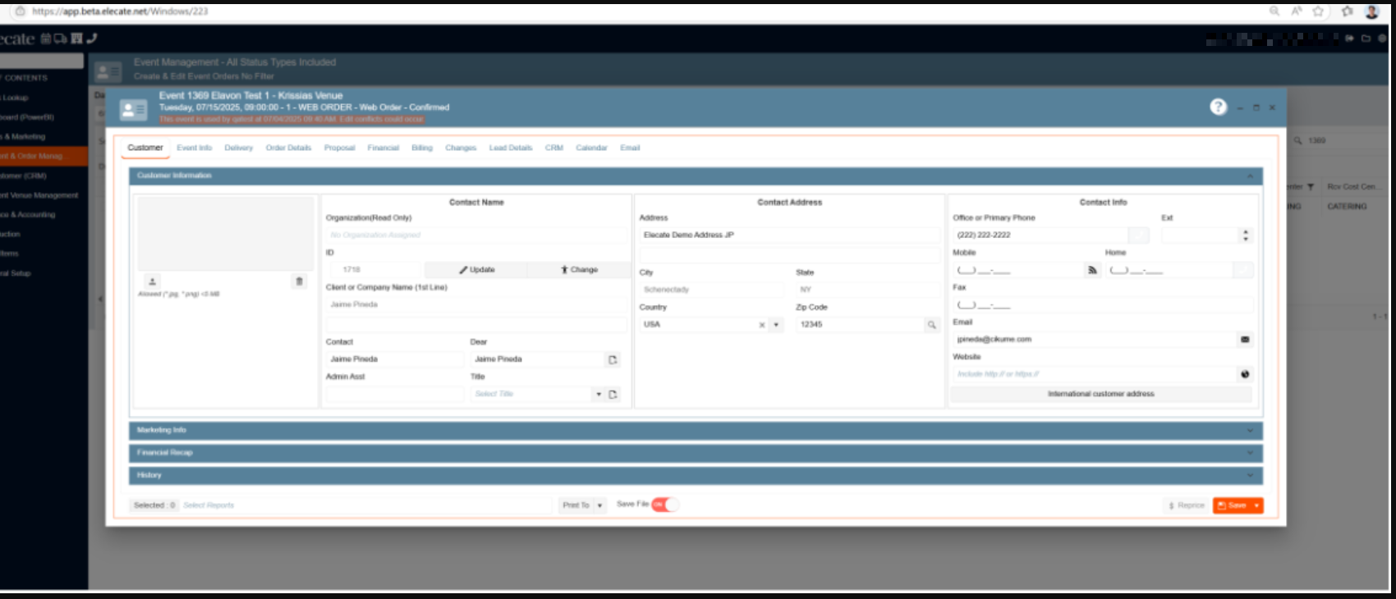Open the Country dropdown list
This screenshot has width=1396, height=599.
click(x=776, y=325)
